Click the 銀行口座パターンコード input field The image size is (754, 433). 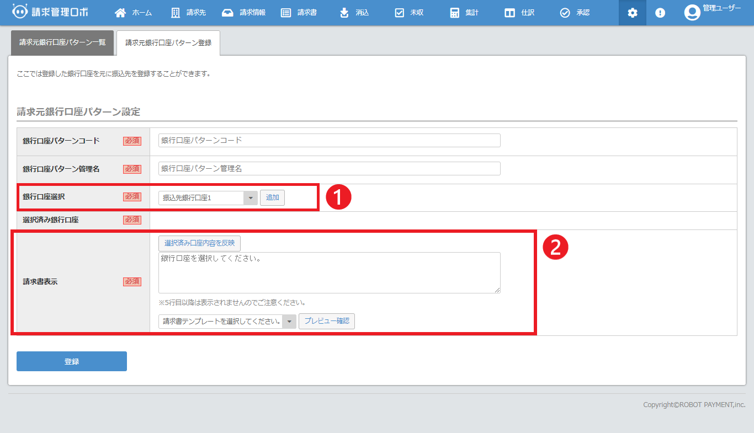point(329,140)
